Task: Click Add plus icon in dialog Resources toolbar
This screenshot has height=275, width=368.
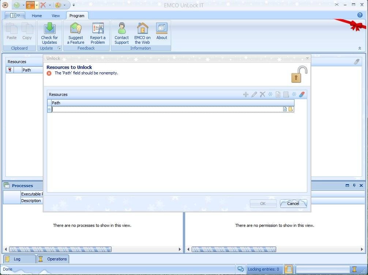Action: click(x=246, y=94)
